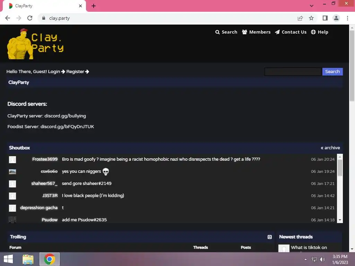The image size is (355, 266).
Task: Click the Clay Party logo
Action: 35,44
